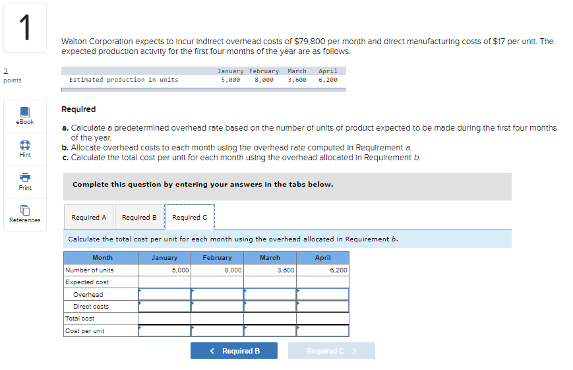Go back with the Required B button
The image size is (573, 370).
(234, 351)
